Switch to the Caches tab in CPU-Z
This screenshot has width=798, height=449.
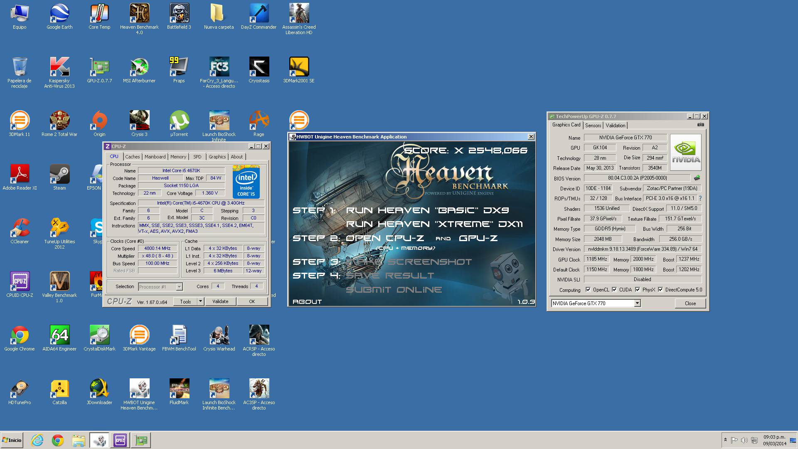point(133,157)
